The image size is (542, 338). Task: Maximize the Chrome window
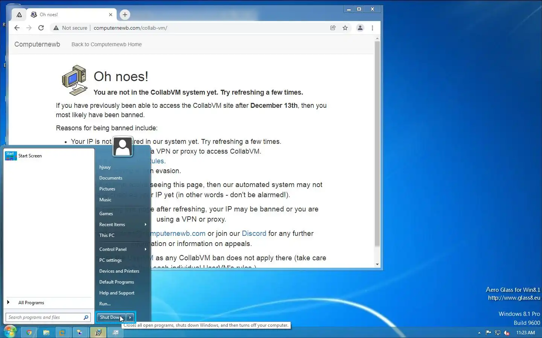pos(359,9)
